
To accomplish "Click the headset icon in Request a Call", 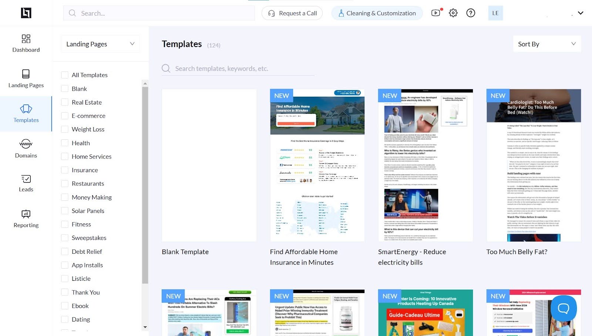I will 271,13.
